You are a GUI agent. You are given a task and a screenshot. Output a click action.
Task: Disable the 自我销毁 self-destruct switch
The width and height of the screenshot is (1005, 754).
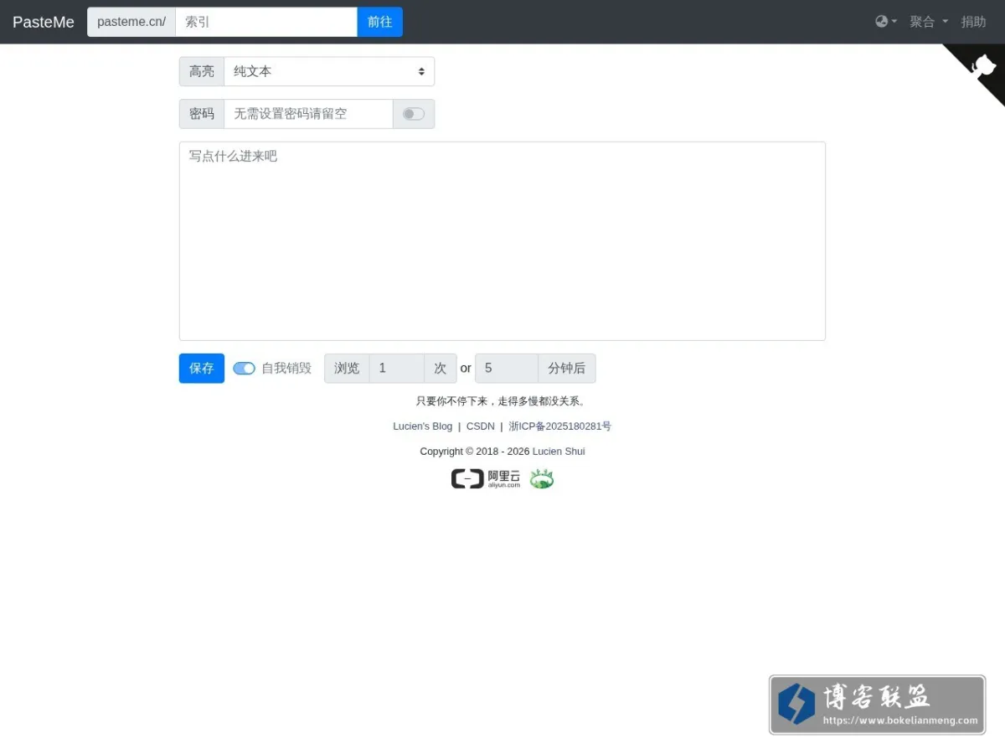coord(244,369)
